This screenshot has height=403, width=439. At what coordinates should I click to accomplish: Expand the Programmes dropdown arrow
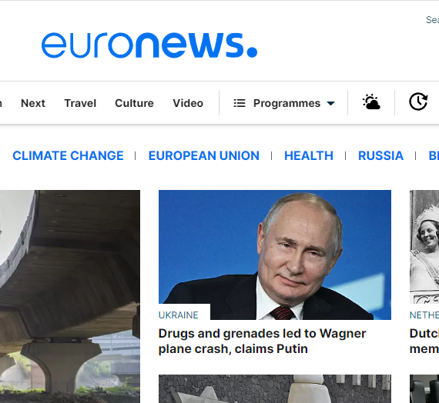tap(330, 104)
